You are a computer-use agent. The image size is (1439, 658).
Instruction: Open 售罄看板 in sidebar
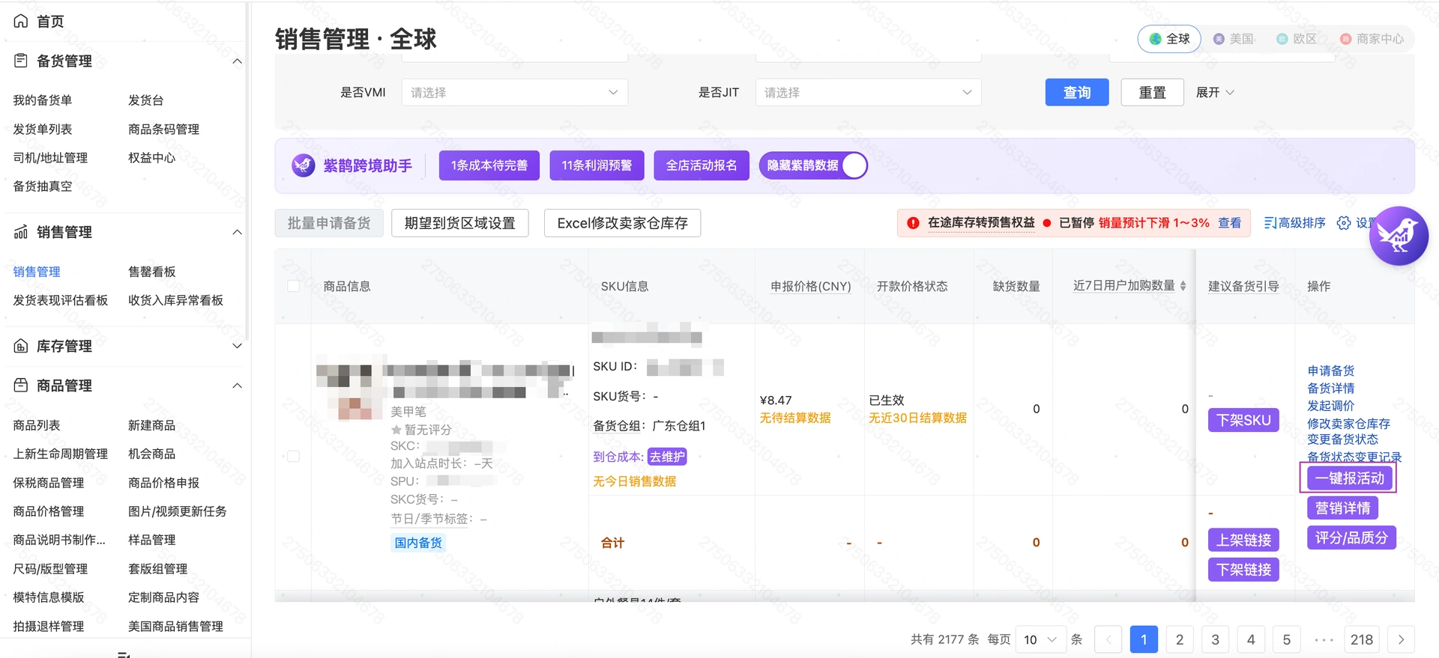click(152, 272)
